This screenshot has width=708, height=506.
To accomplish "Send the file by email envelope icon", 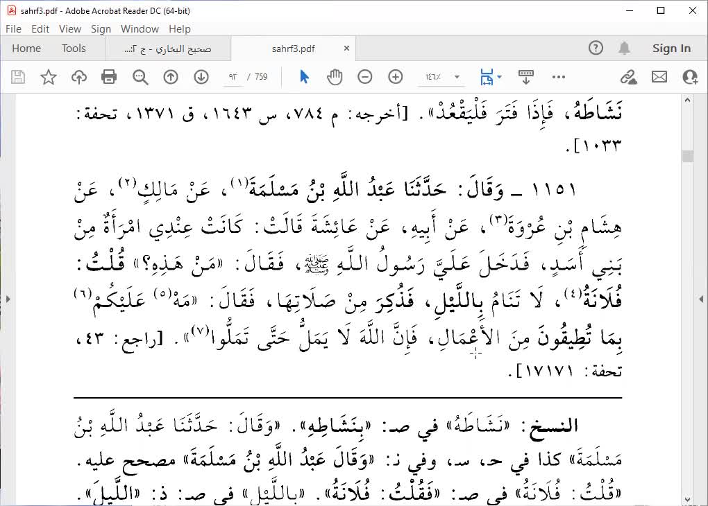I will [659, 77].
